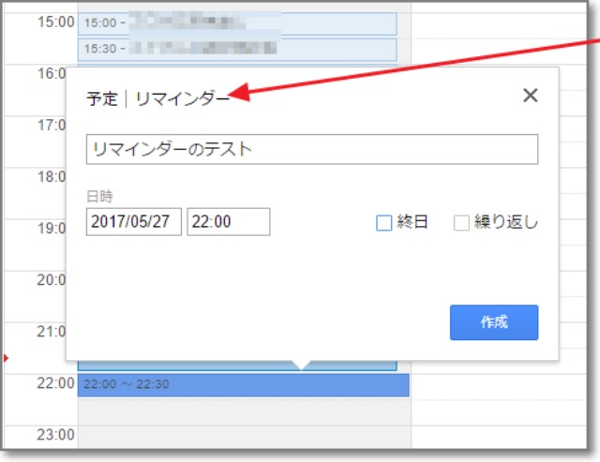Click the 終日 label text
This screenshot has width=600, height=462.
pos(412,223)
